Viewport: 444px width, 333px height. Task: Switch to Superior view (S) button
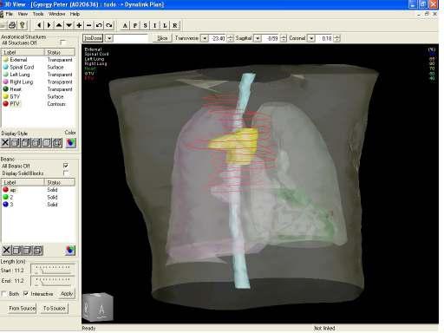145,25
